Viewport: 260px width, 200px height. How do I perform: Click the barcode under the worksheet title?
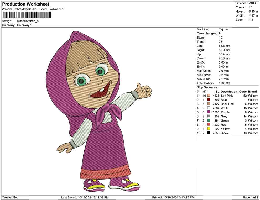pos(27,15)
